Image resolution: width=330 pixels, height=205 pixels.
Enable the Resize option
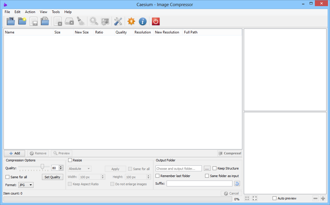click(x=70, y=160)
